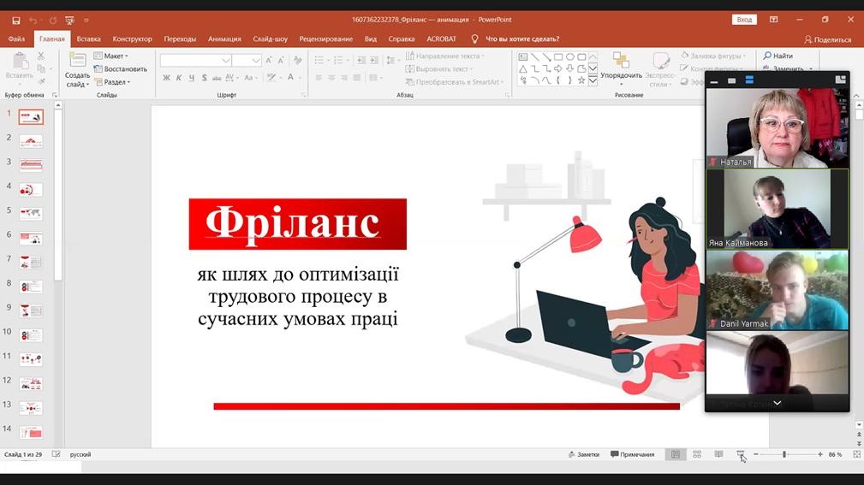Open the font name combo box
The width and height of the screenshot is (864, 485).
196,61
